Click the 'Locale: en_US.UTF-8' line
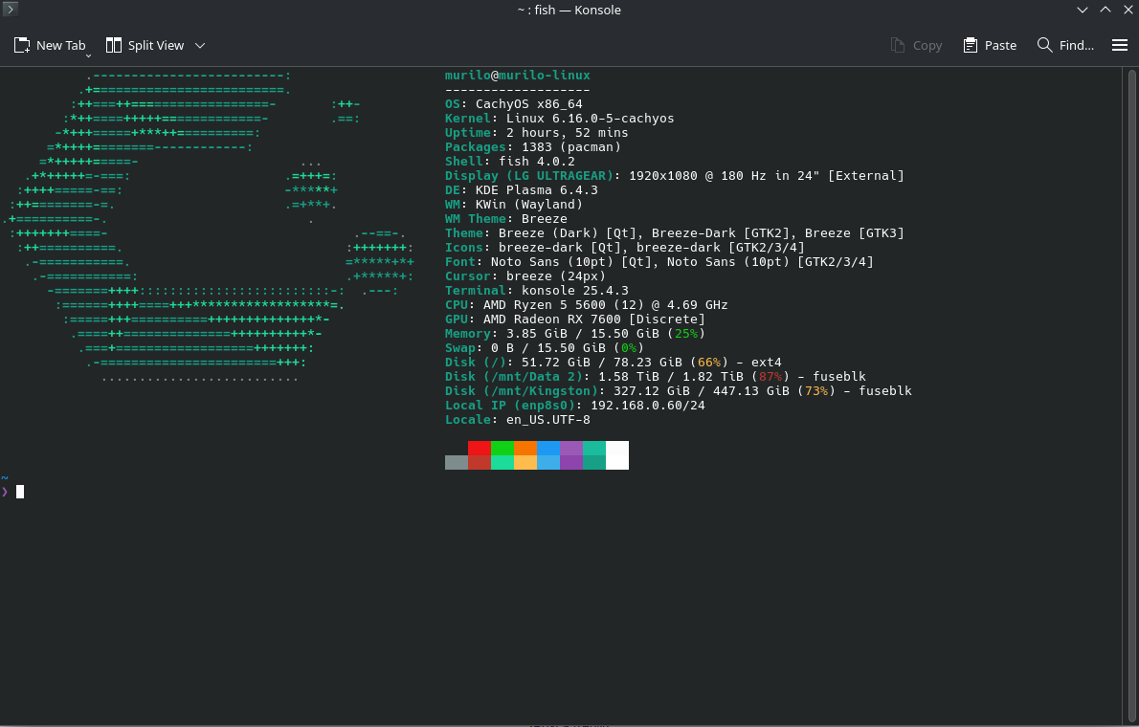Viewport: 1139px width, 727px height. pyautogui.click(x=517, y=420)
